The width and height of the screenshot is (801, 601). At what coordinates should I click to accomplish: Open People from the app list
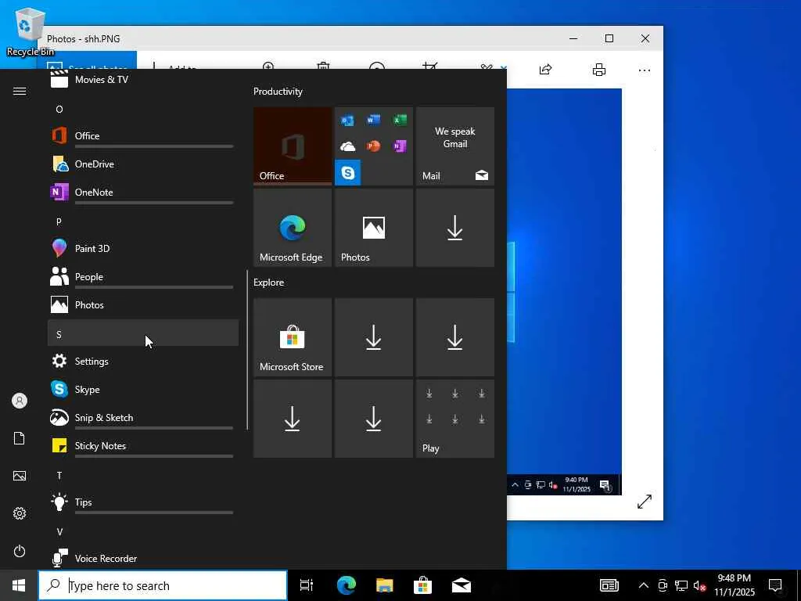(143, 277)
